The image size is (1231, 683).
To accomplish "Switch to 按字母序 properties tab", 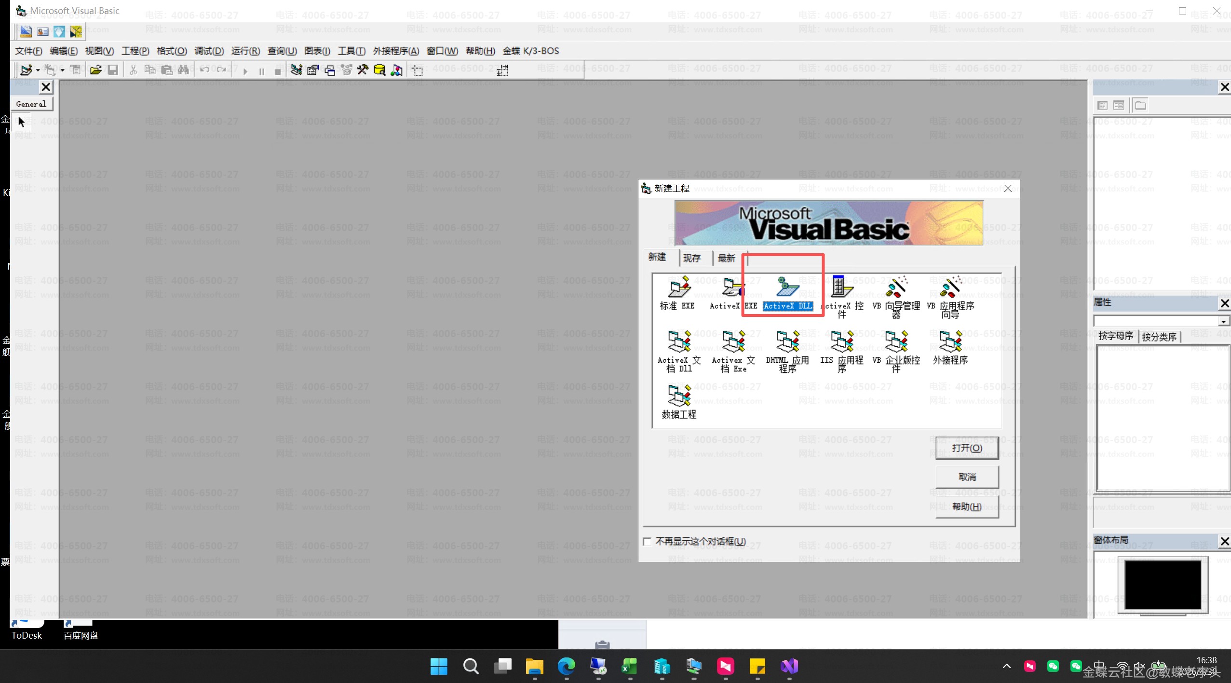I will 1116,336.
